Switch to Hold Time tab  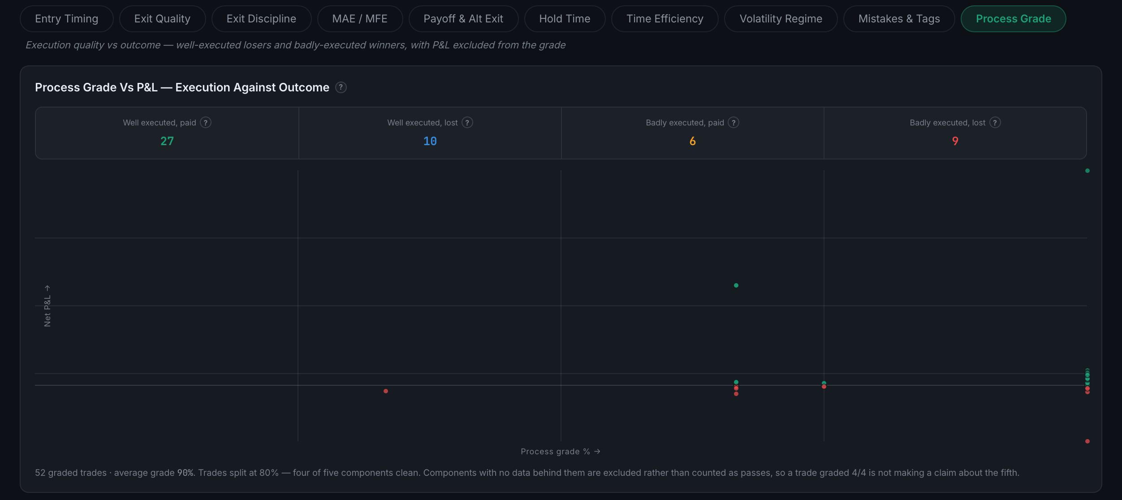565,19
